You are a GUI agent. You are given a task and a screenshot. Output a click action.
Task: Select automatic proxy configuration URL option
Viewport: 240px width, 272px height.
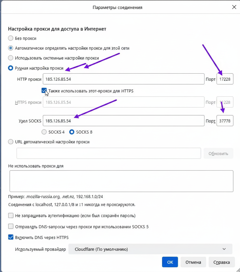coord(10,142)
